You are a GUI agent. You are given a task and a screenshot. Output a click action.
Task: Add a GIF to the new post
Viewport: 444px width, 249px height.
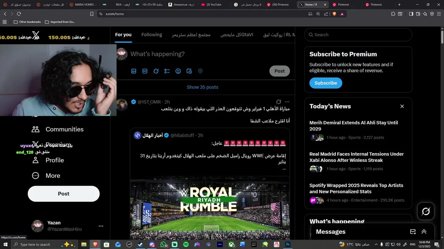pyautogui.click(x=145, y=71)
